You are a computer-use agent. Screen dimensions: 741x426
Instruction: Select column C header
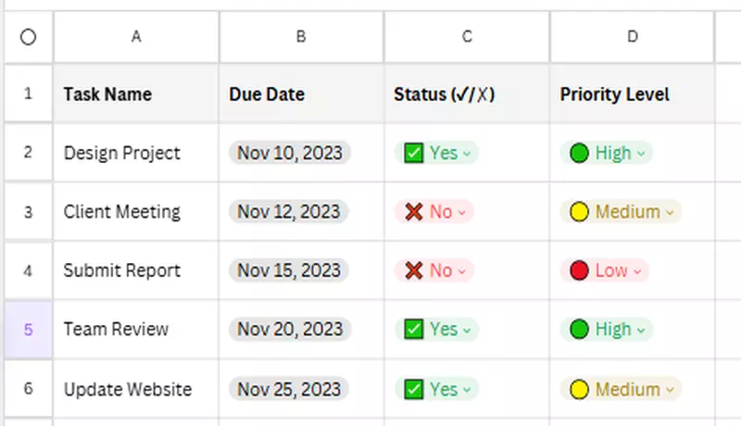pos(467,37)
